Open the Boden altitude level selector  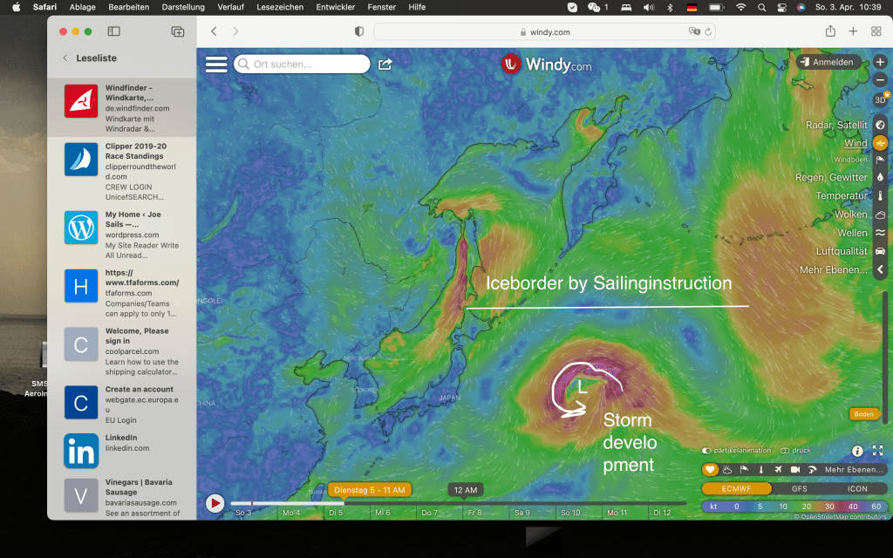coord(863,414)
